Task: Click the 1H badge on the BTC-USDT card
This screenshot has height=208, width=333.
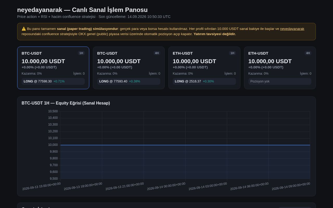Action: click(81, 53)
